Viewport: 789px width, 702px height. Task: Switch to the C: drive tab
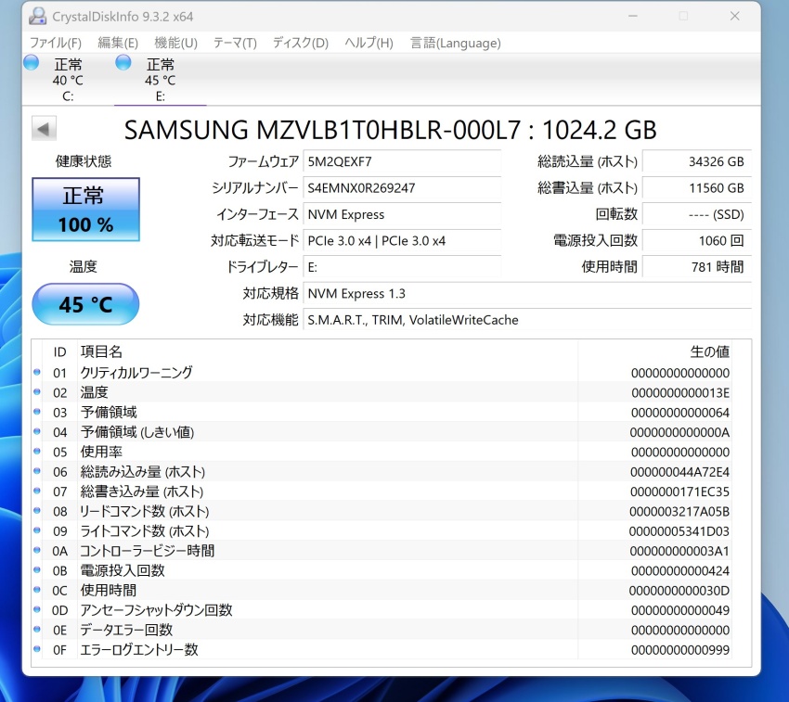point(68,80)
